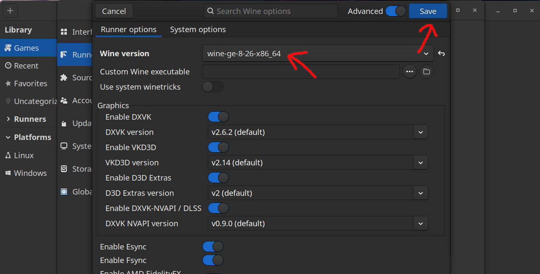Browse for Wine executable using folder icon
This screenshot has height=274, width=540.
pos(427,72)
